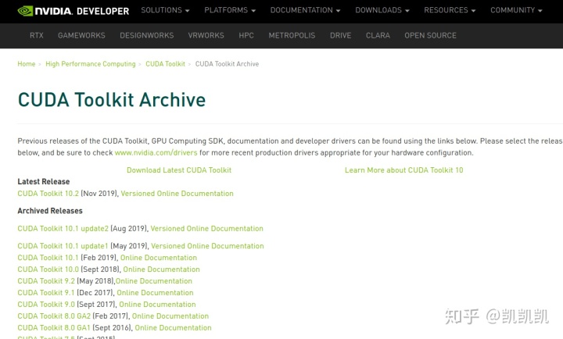Click the Home breadcrumb link
Screen dimensions: 563x339
(x=27, y=64)
